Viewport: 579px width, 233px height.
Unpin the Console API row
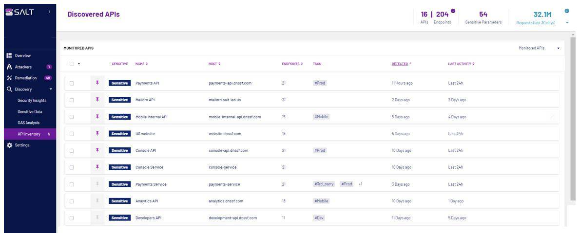(x=97, y=150)
